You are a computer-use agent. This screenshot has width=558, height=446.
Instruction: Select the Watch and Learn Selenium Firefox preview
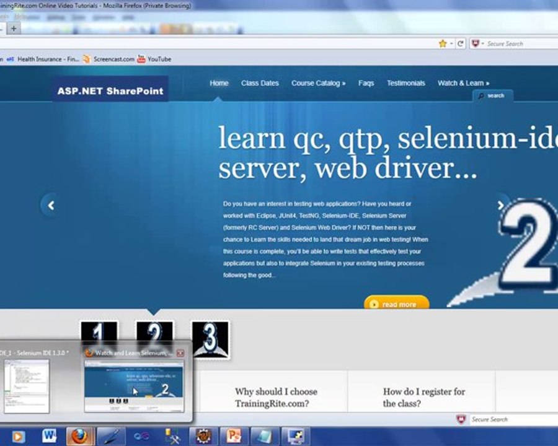coord(134,386)
